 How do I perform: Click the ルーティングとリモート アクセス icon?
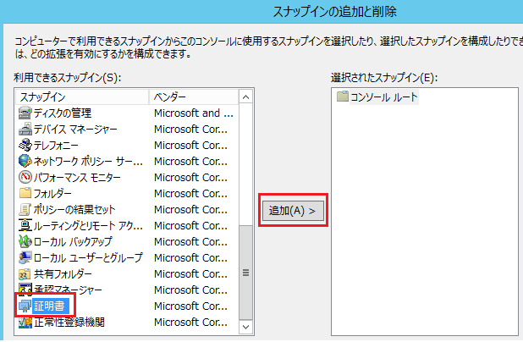[25, 225]
